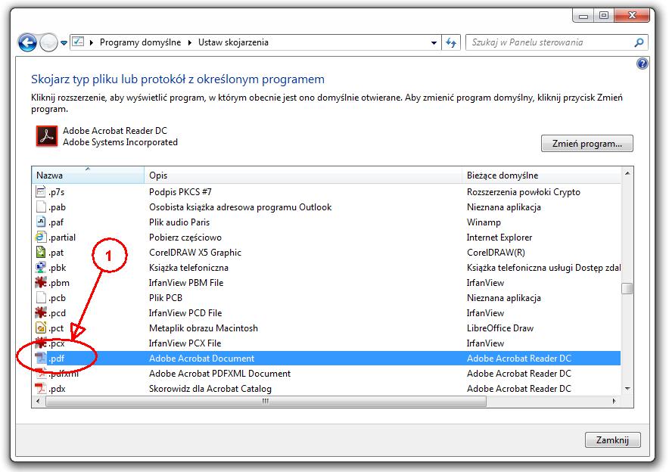Click Książka telefoniczna description

188,268
